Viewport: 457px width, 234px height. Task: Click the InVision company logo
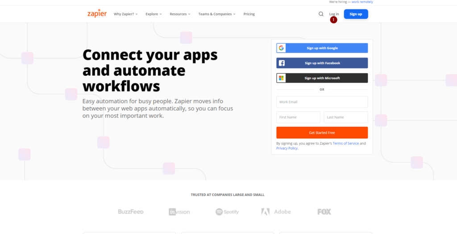click(x=179, y=212)
